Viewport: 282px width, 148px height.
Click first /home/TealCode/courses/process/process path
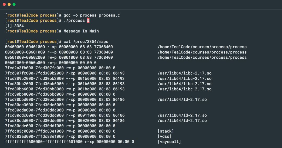[202, 47]
